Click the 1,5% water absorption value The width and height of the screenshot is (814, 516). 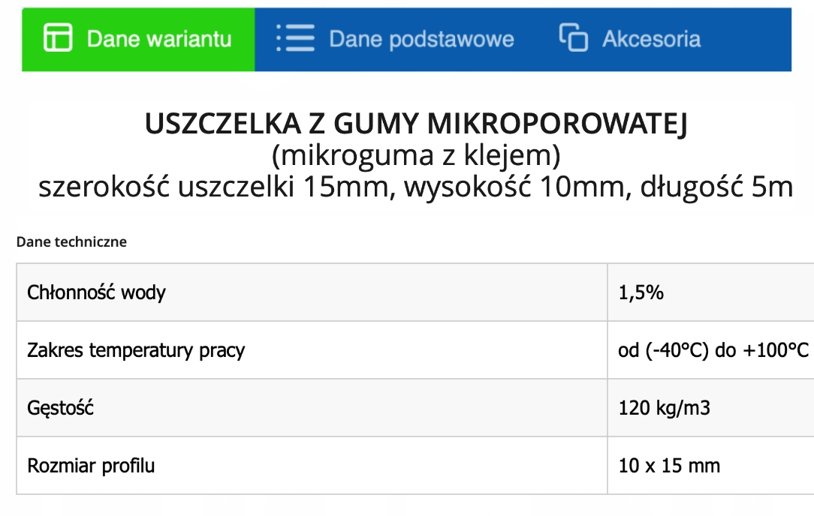(641, 292)
